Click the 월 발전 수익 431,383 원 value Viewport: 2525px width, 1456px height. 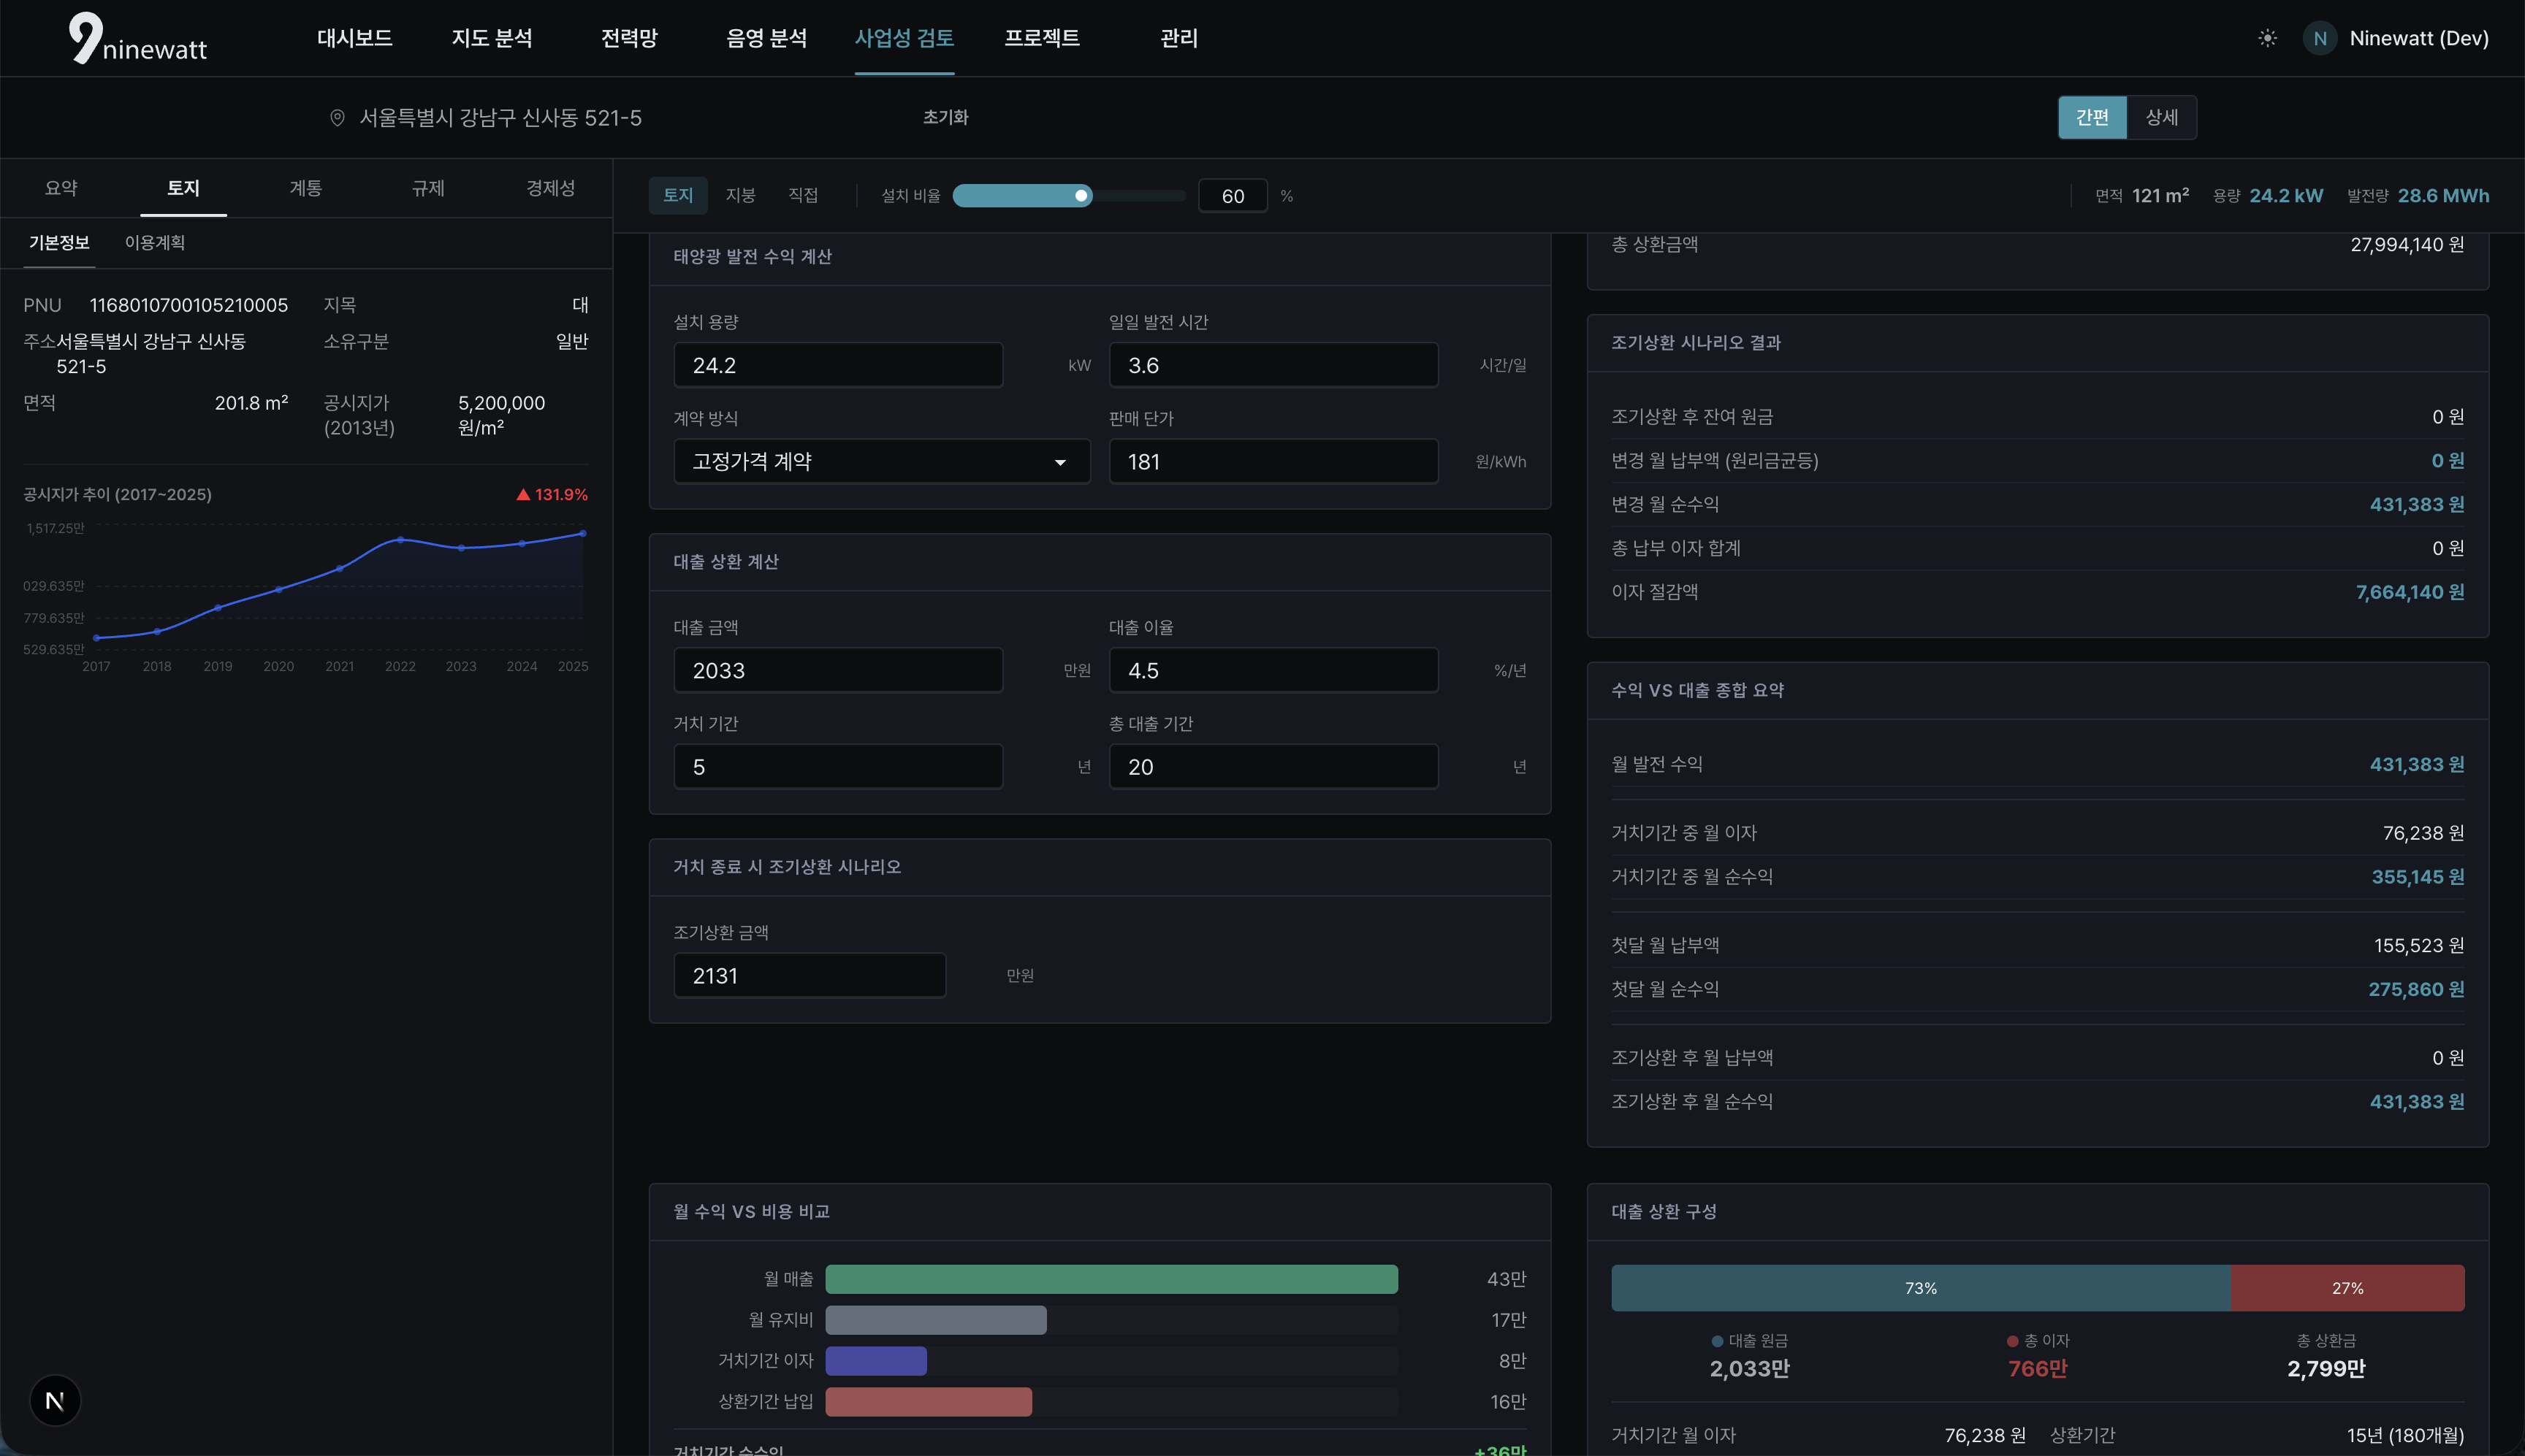click(x=2417, y=765)
